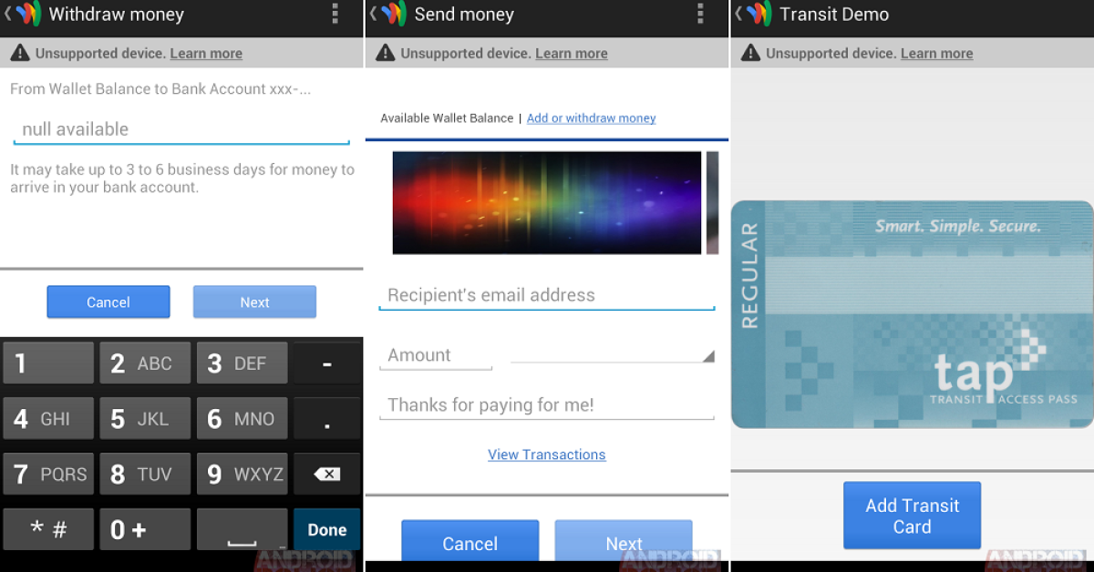Open the Add or withdraw money link

[591, 118]
